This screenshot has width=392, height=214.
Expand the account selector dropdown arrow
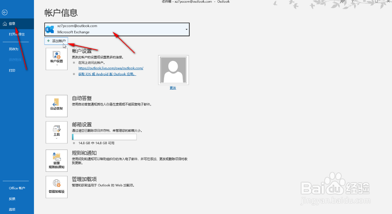pos(187,30)
